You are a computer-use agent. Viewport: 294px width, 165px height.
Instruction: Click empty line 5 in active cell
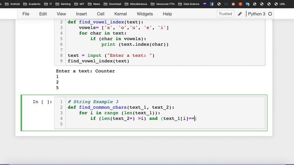coord(165,124)
